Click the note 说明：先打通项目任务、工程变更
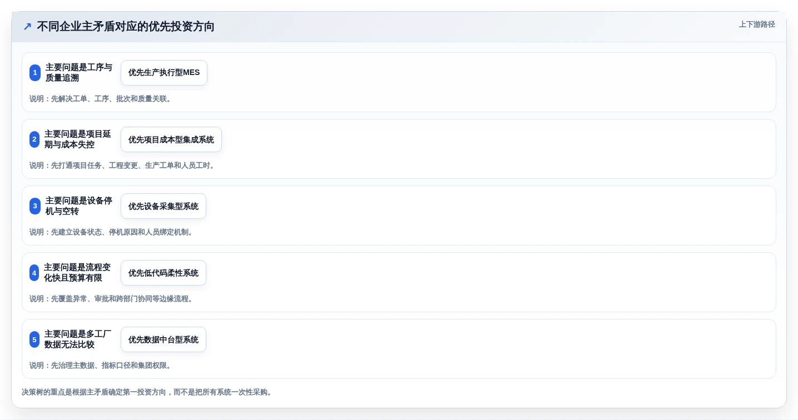This screenshot has height=420, width=798. (123, 166)
